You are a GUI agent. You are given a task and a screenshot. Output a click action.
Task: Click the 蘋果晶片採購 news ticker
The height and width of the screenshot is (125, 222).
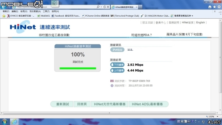[x=184, y=34]
